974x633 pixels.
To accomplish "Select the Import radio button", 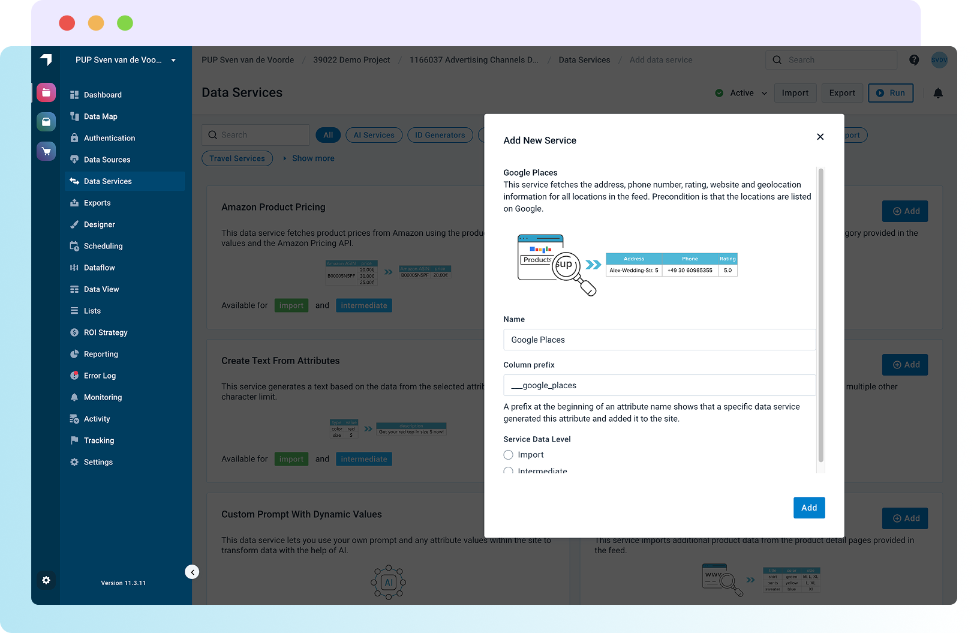I will coord(509,455).
